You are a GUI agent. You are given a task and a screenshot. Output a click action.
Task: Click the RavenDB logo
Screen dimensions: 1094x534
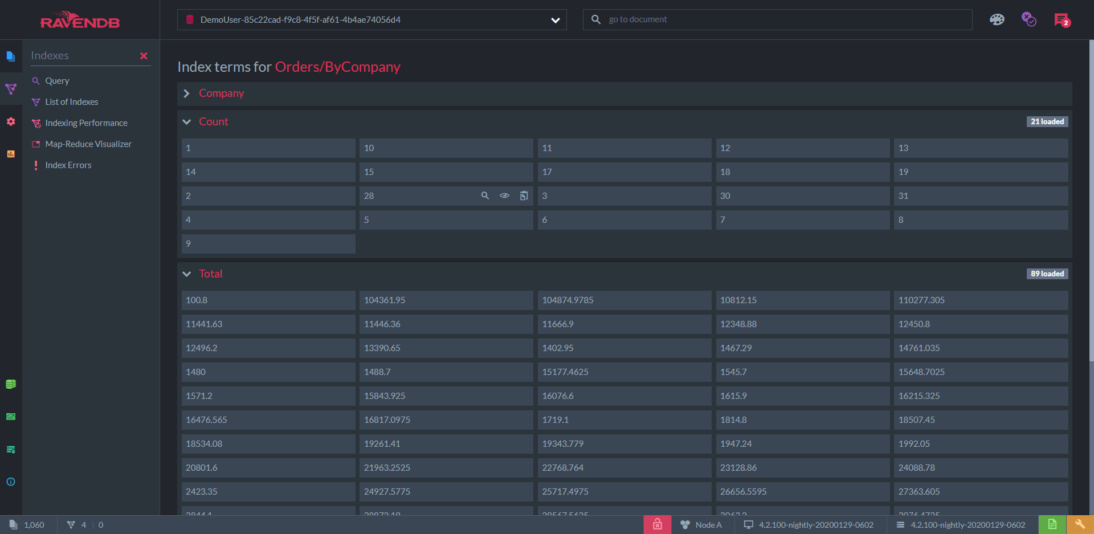pyautogui.click(x=80, y=20)
